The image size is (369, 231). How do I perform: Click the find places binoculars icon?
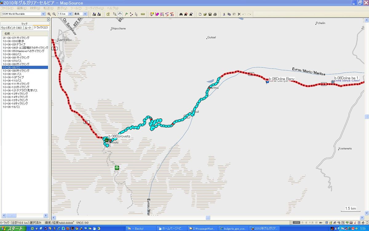181,14
